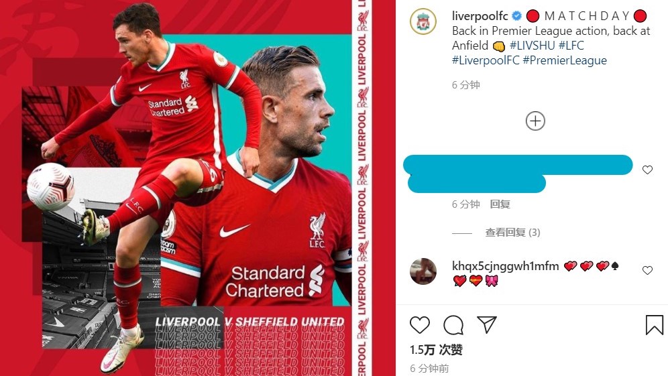Like khqx5cjnggwh1mfm's comment

point(648,270)
